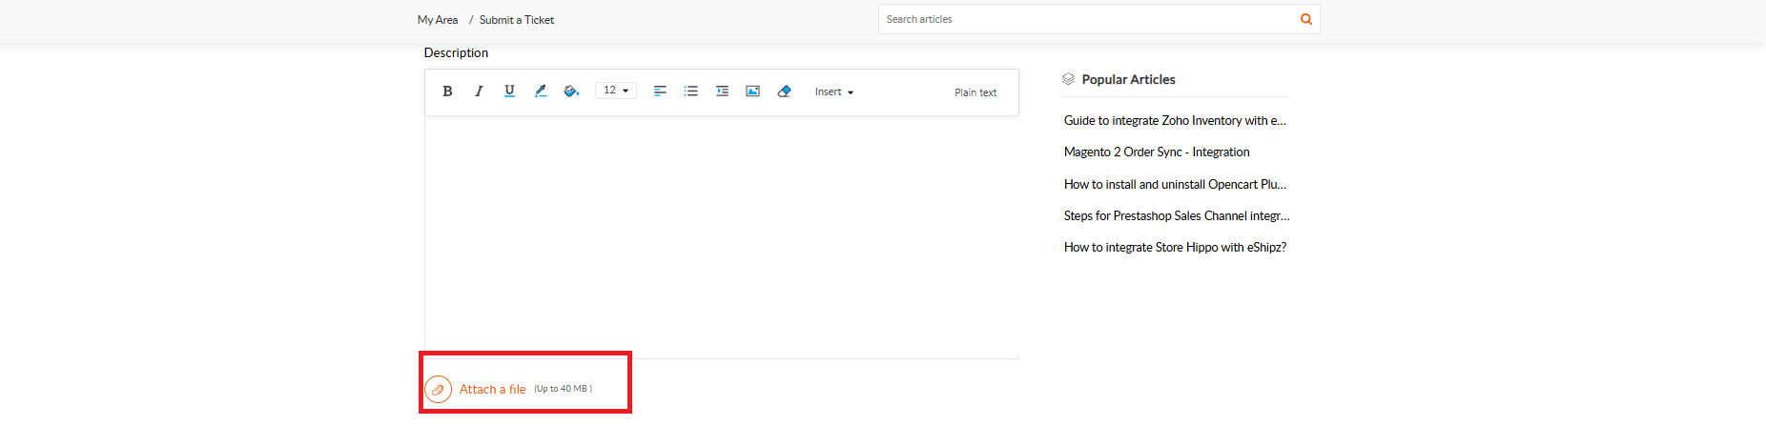Screen dimensions: 1766x426
Task: Click the search magnifier icon
Action: point(1306,19)
